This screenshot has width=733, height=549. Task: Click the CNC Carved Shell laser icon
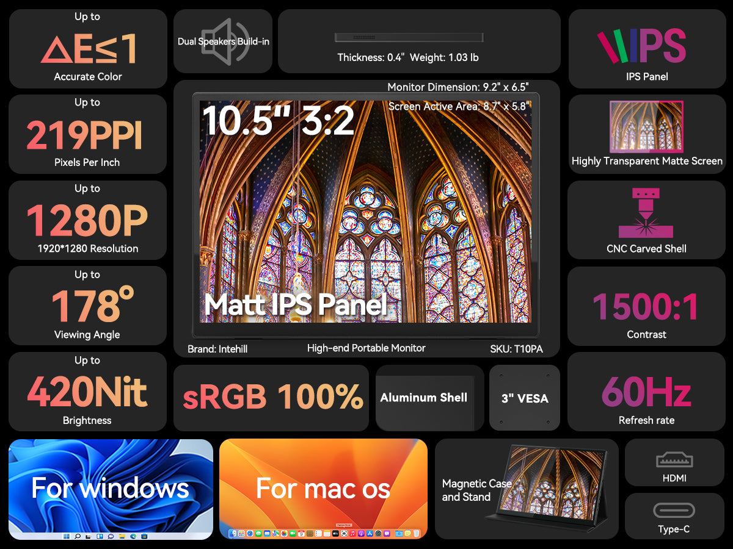tap(647, 213)
